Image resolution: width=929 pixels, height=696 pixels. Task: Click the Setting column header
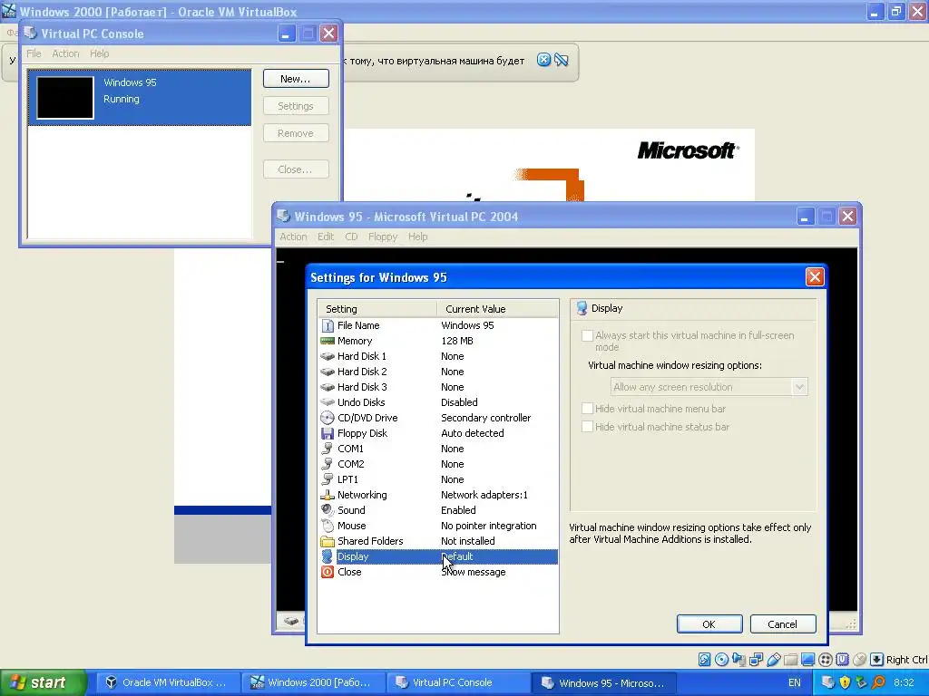click(x=377, y=309)
